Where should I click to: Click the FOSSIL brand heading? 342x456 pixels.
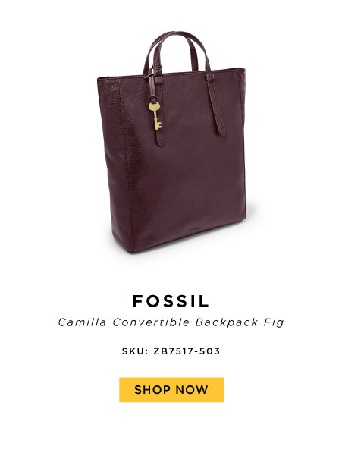(x=171, y=301)
